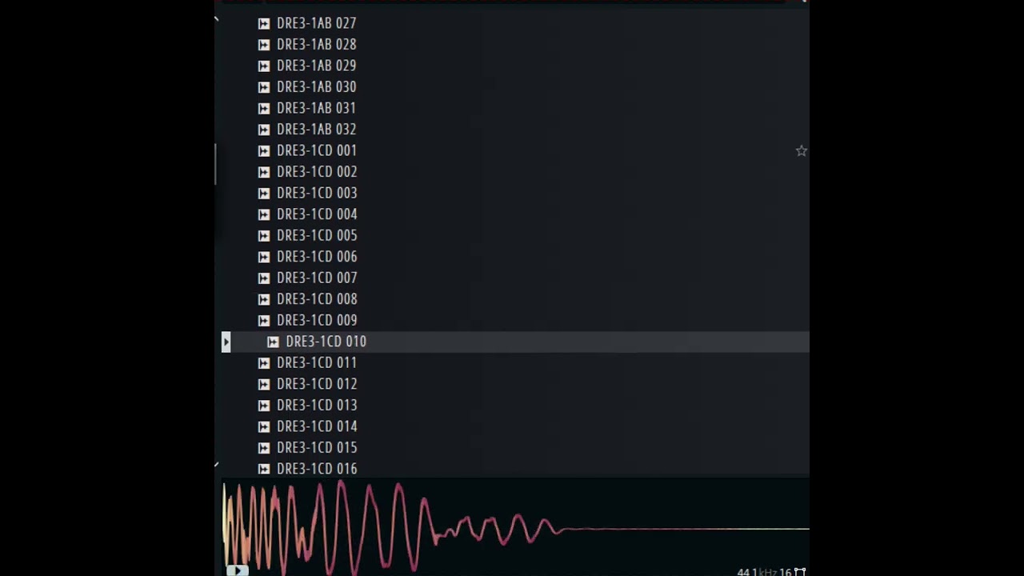Select sample DRE3-1CD 008
This screenshot has height=576, width=1024.
317,299
